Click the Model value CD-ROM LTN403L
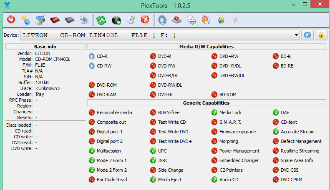Screen dimensions: 330x190 point(53,59)
